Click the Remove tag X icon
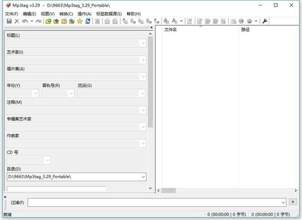Screen dimensions: 302x220 (x=17, y=21)
